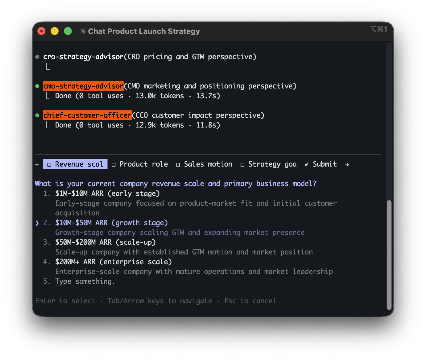Viewport: 426px width, 359px height.
Task: Click the Done line showing 12.9k tokens
Action: pos(137,125)
